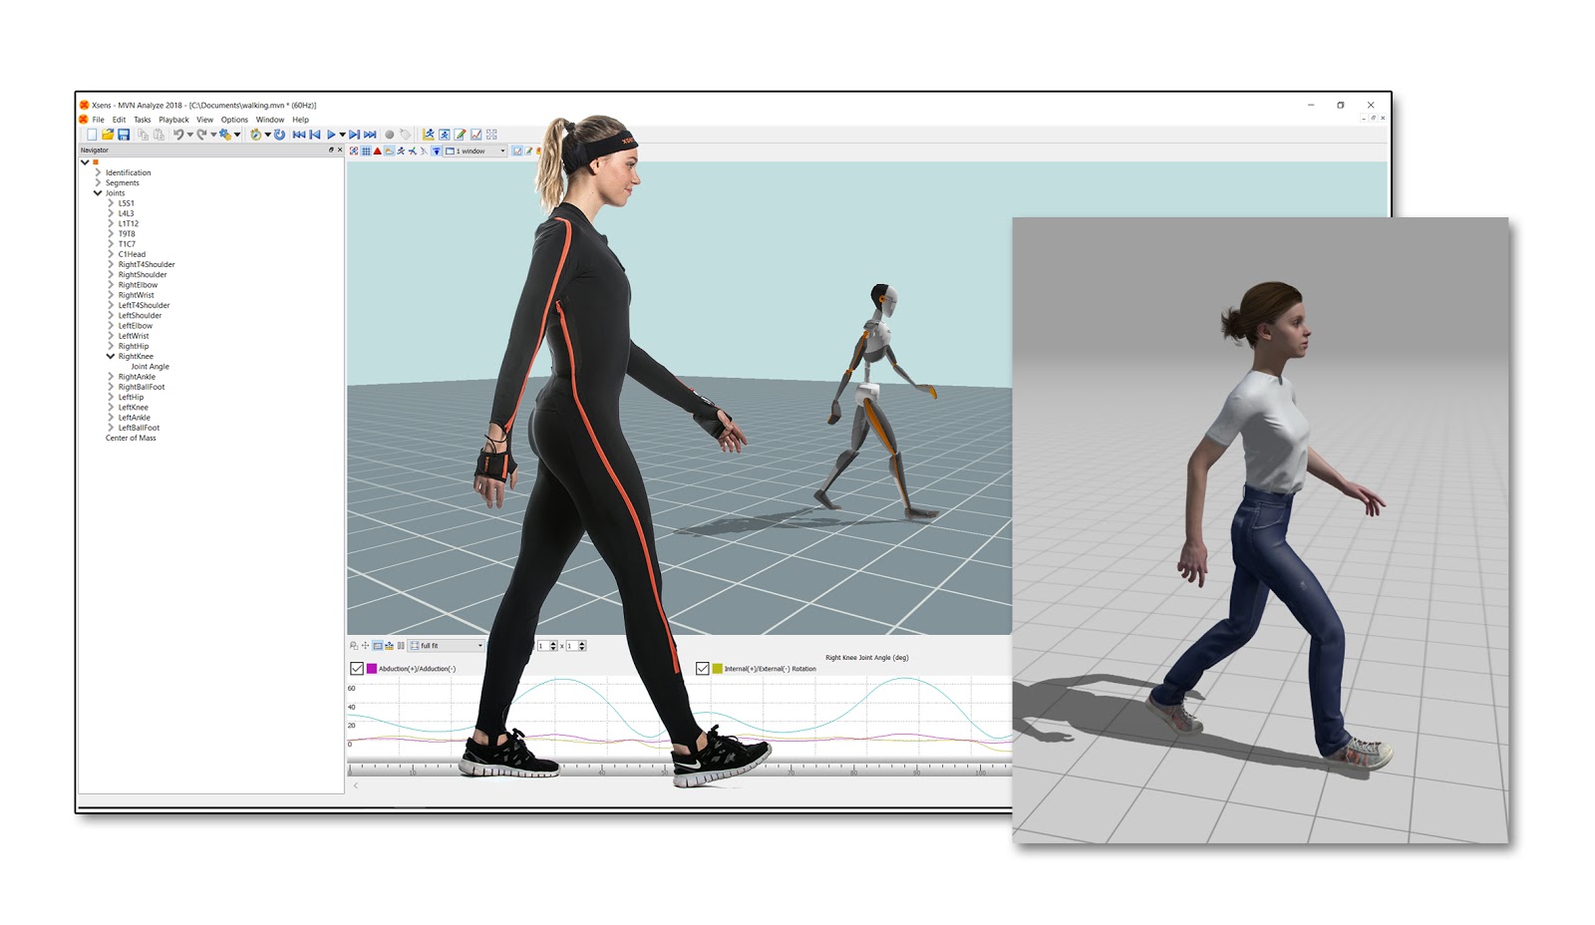Save the current walking.mvn recording
The image size is (1595, 925).
126,133
